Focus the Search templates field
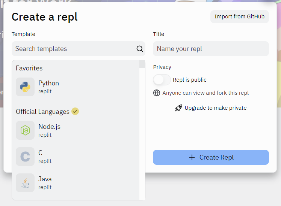The image size is (281, 206). click(x=79, y=49)
